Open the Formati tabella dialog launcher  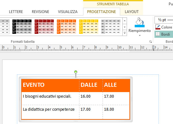pyautogui.click(x=150, y=42)
